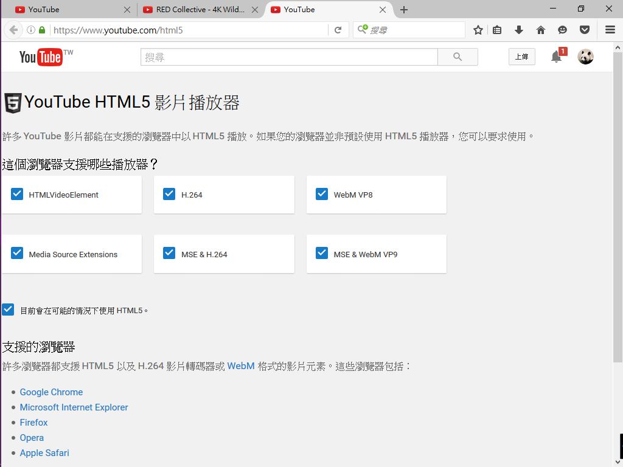Open a new tab with plus button
The image size is (623, 467).
pos(404,10)
